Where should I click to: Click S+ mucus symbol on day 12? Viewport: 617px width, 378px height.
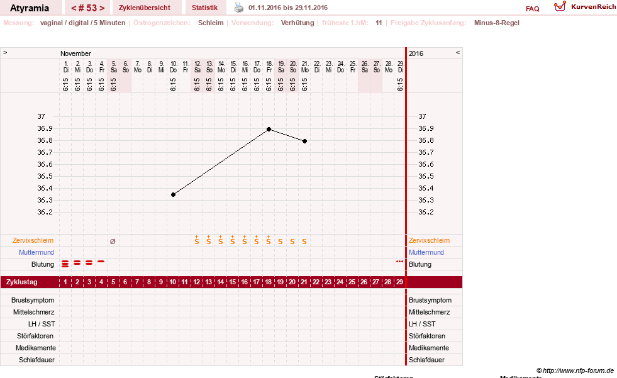pyautogui.click(x=197, y=240)
